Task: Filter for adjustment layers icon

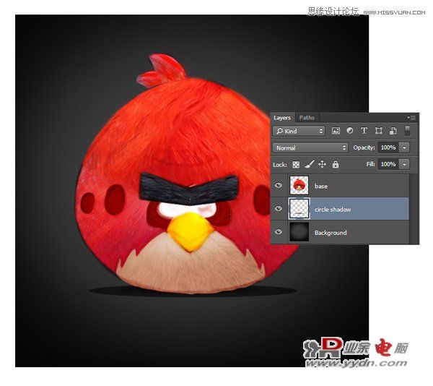Action: (x=350, y=131)
